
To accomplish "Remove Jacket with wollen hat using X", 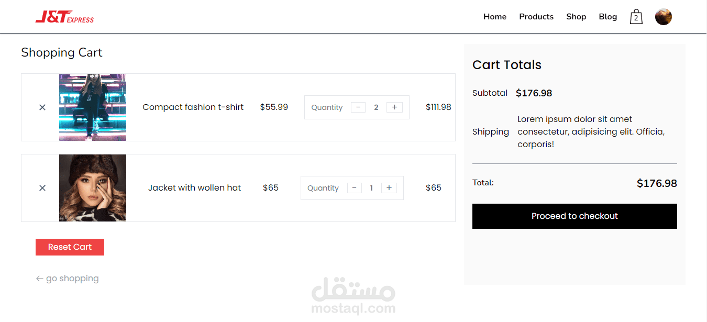I will 42,188.
